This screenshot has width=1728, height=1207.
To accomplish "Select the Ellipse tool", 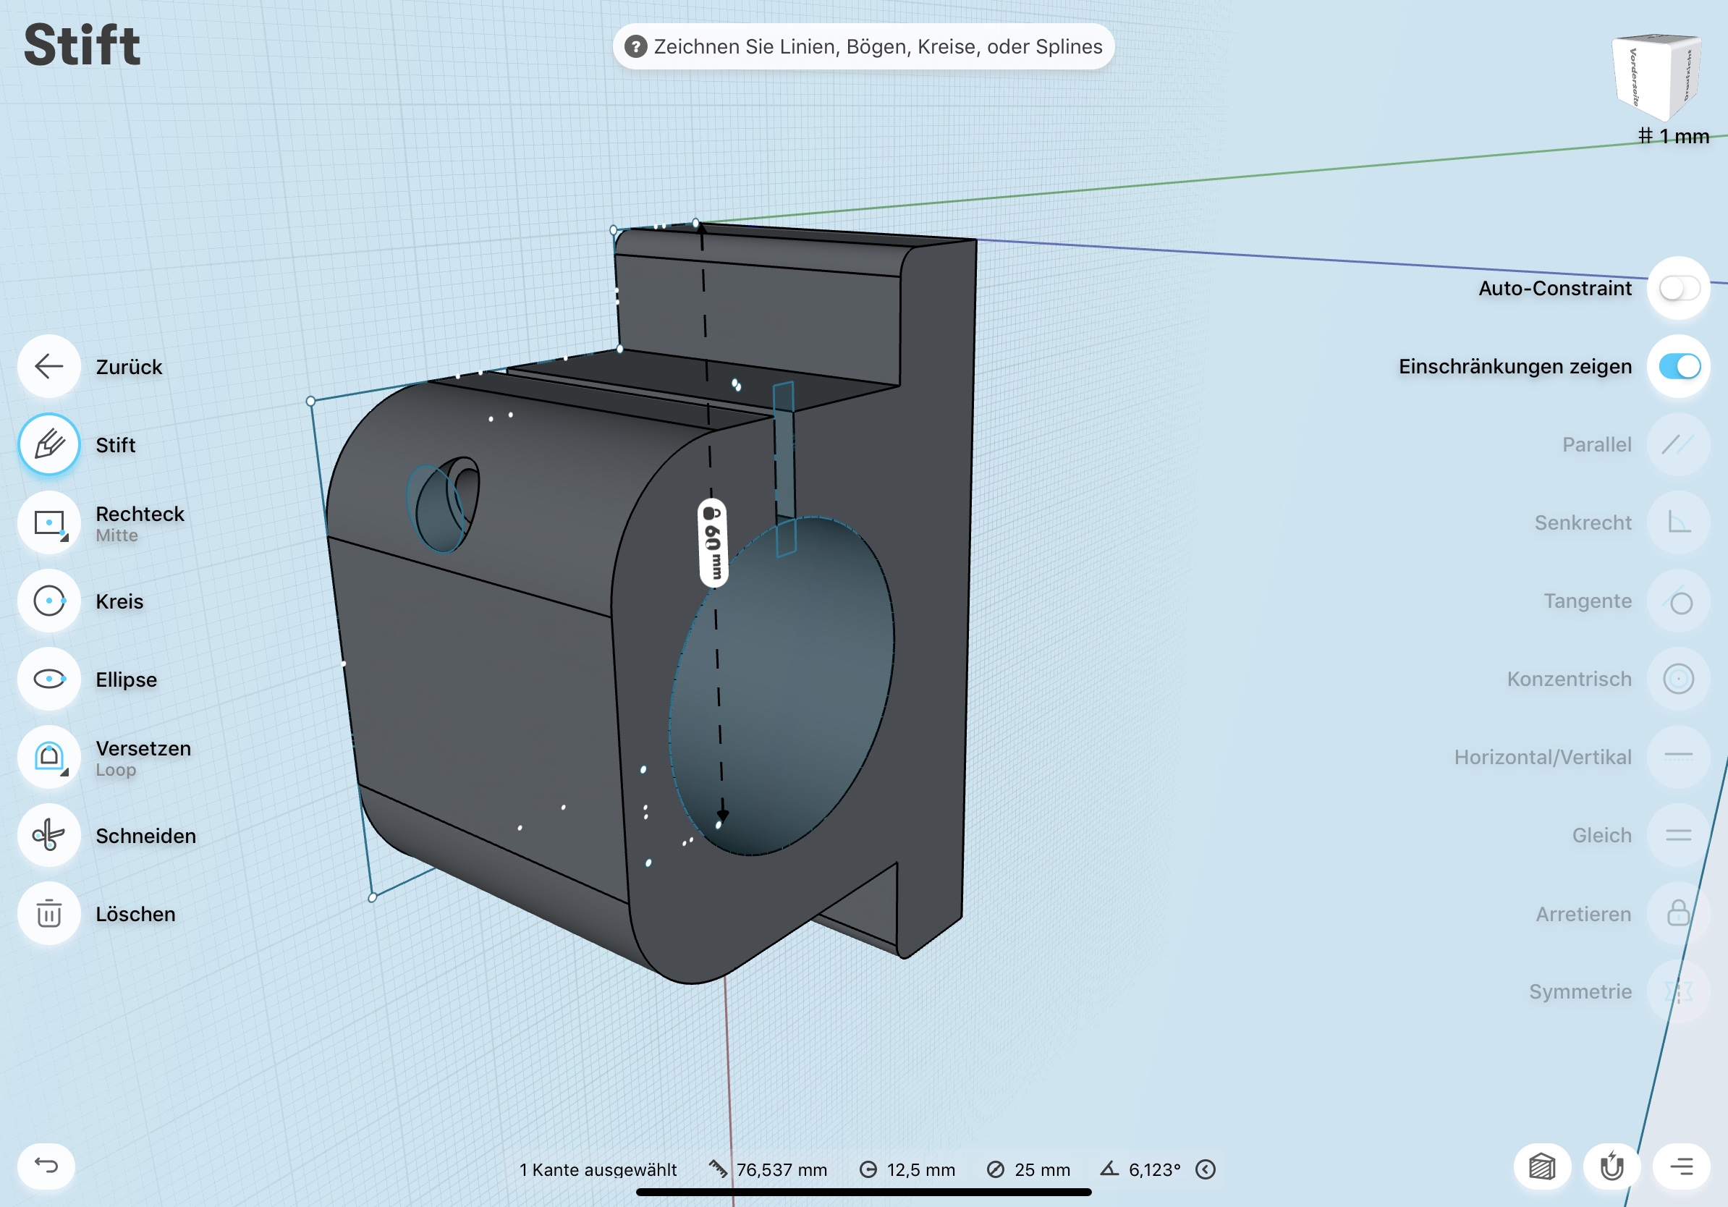I will pyautogui.click(x=49, y=679).
